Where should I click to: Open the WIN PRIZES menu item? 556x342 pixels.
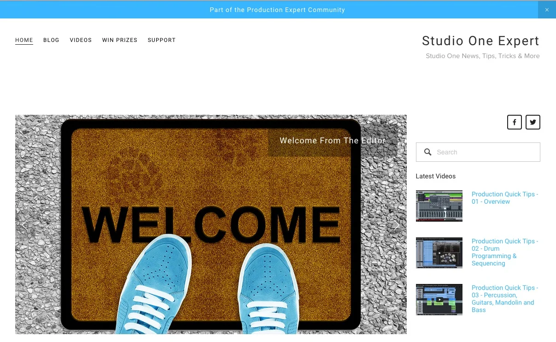(x=120, y=40)
